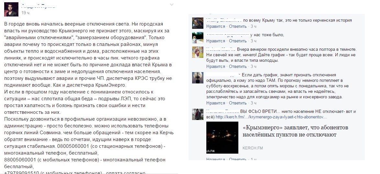The width and height of the screenshot is (380, 174).
Task: Click the KERCH.FM source label
Action: point(253,148)
